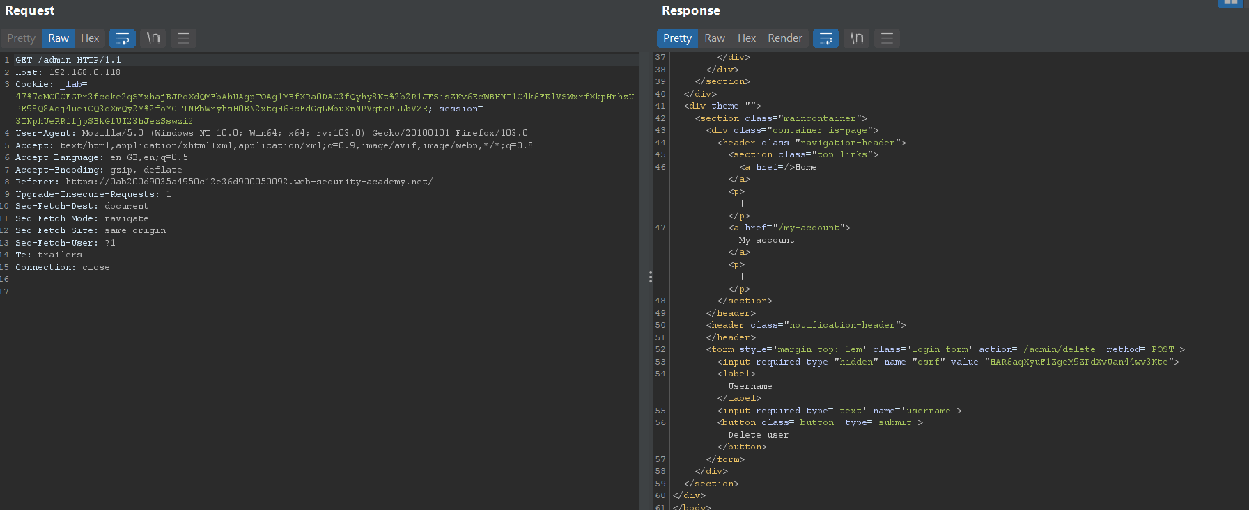Open the Request panel hamburger options menu
This screenshot has width=1249, height=510.
tap(184, 38)
